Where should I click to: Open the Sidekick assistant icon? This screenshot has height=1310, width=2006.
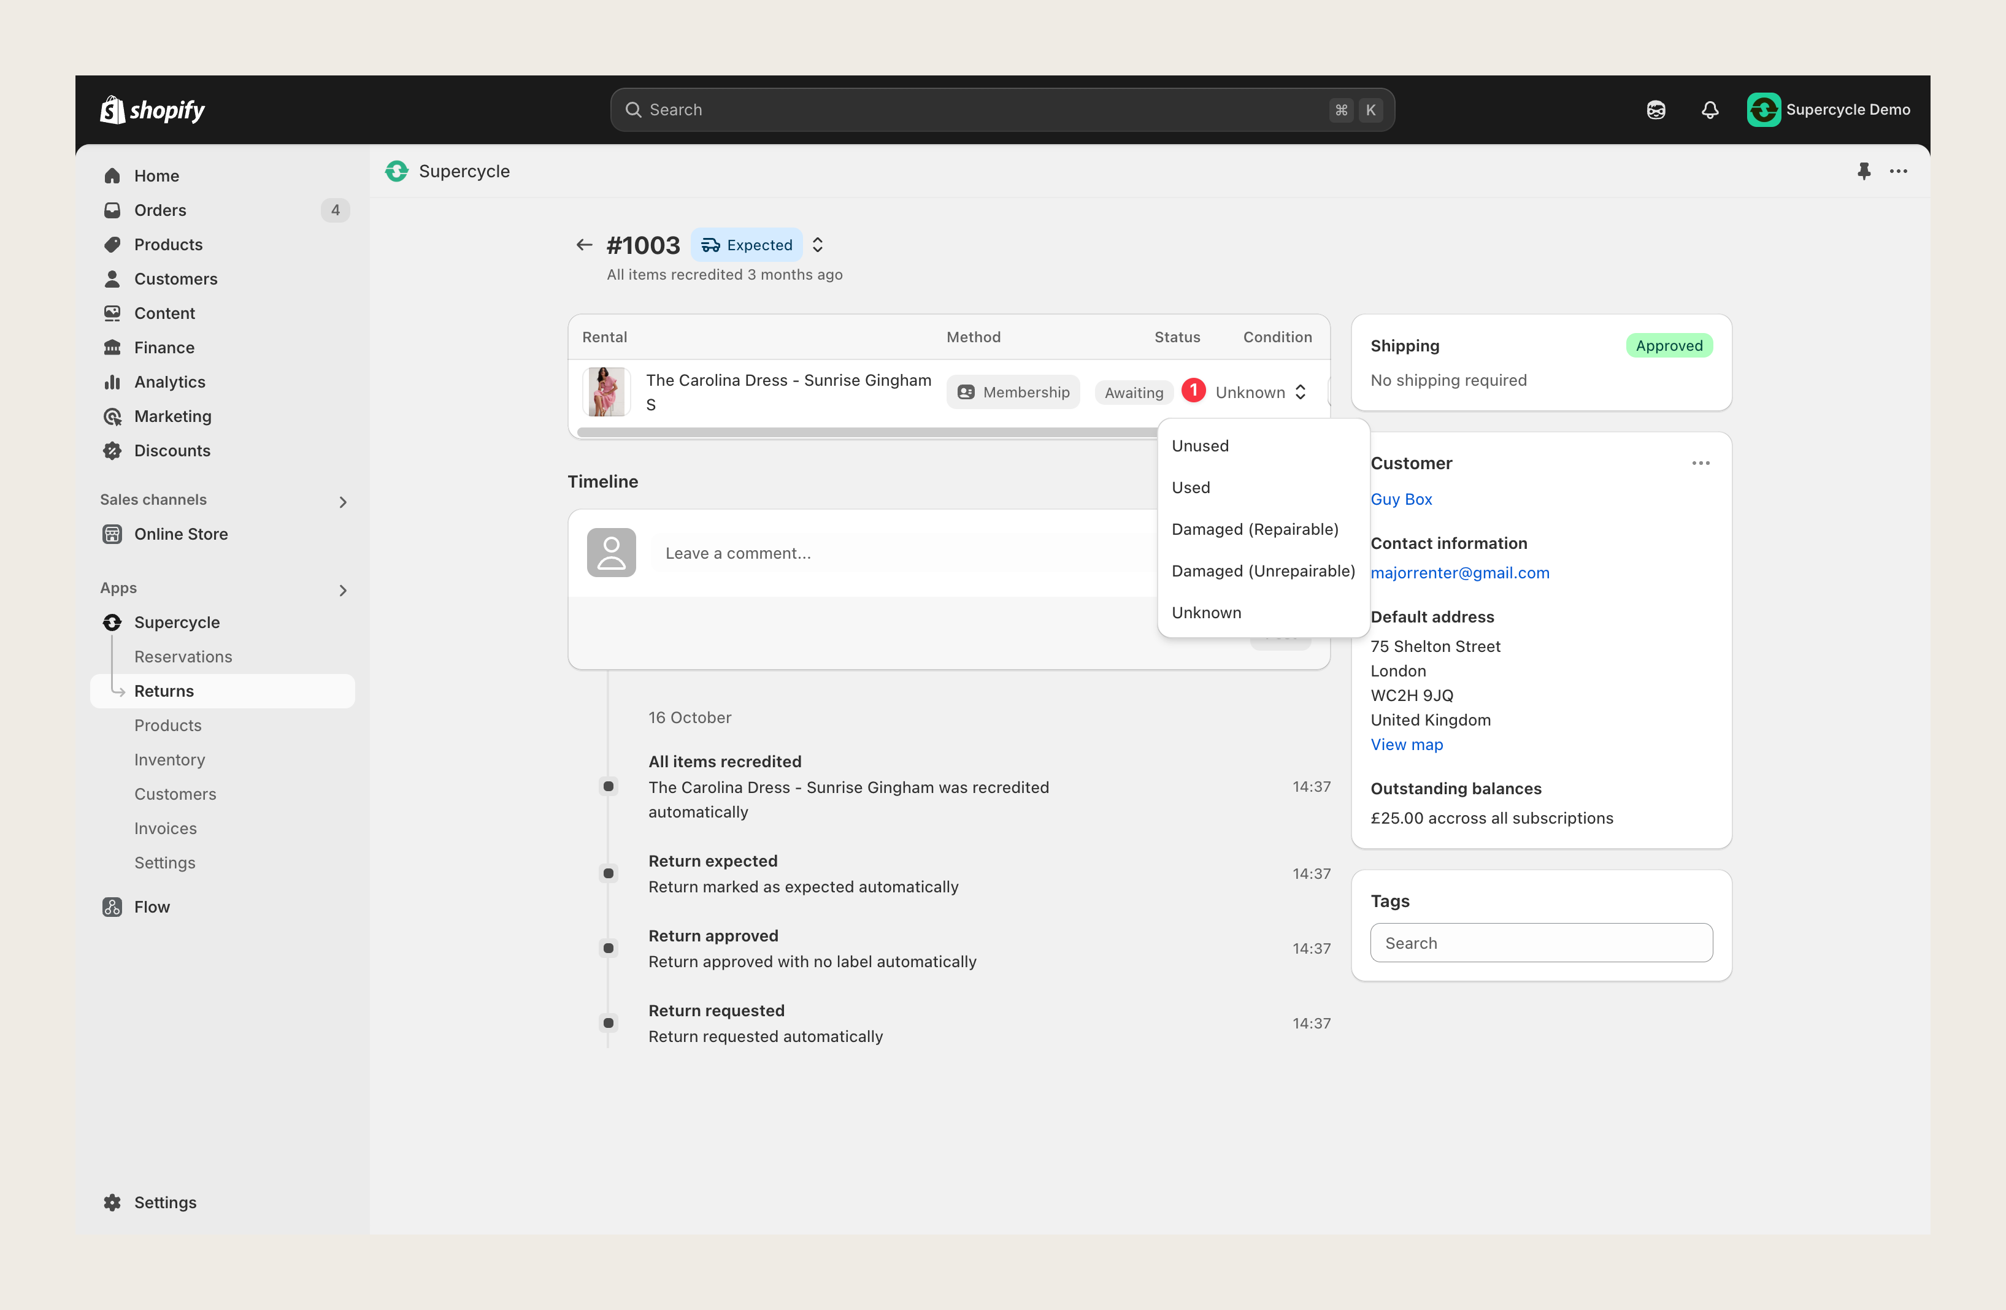coord(1655,110)
